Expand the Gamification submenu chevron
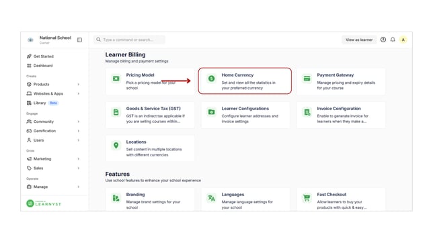Image resolution: width=433 pixels, height=243 pixels. click(x=79, y=131)
